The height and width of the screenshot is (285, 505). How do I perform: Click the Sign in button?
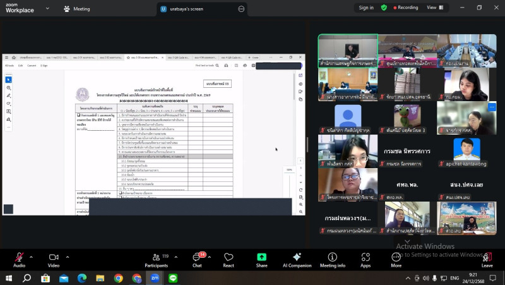pyautogui.click(x=366, y=8)
